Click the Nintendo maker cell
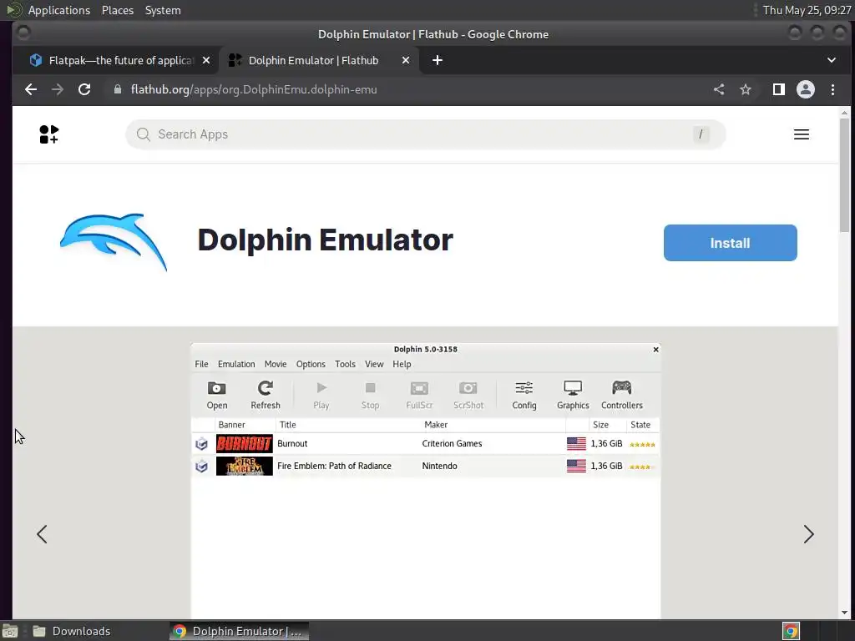 pos(439,466)
